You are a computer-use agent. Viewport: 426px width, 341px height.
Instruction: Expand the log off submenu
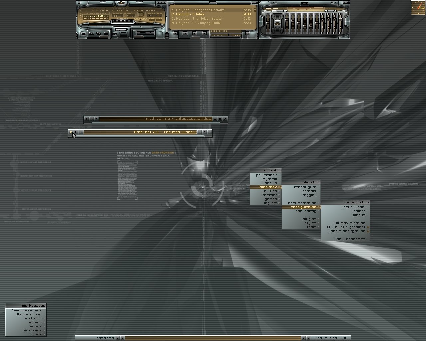click(266, 203)
